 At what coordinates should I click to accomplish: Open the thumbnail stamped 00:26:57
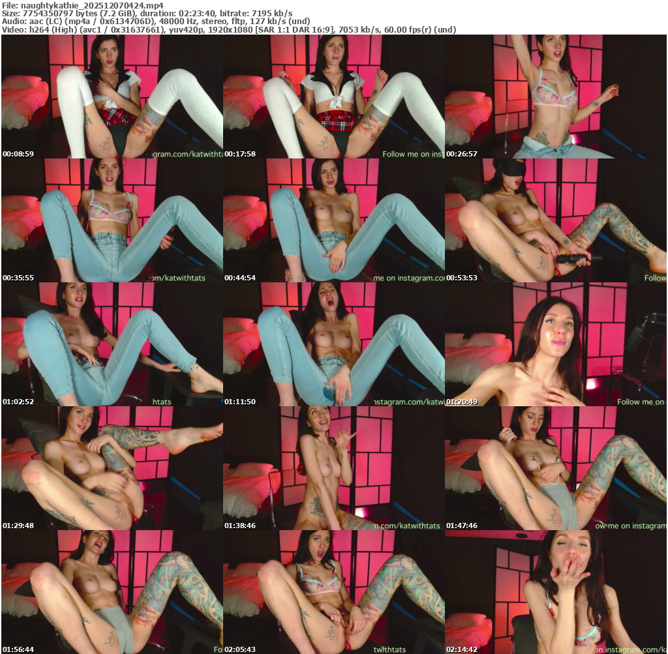pos(556,97)
